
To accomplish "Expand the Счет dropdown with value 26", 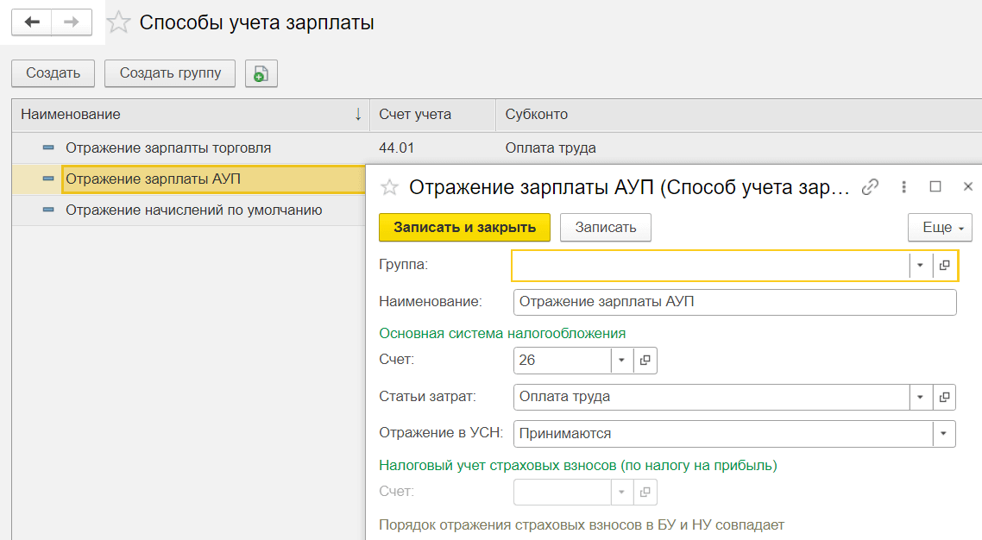I will [x=621, y=360].
